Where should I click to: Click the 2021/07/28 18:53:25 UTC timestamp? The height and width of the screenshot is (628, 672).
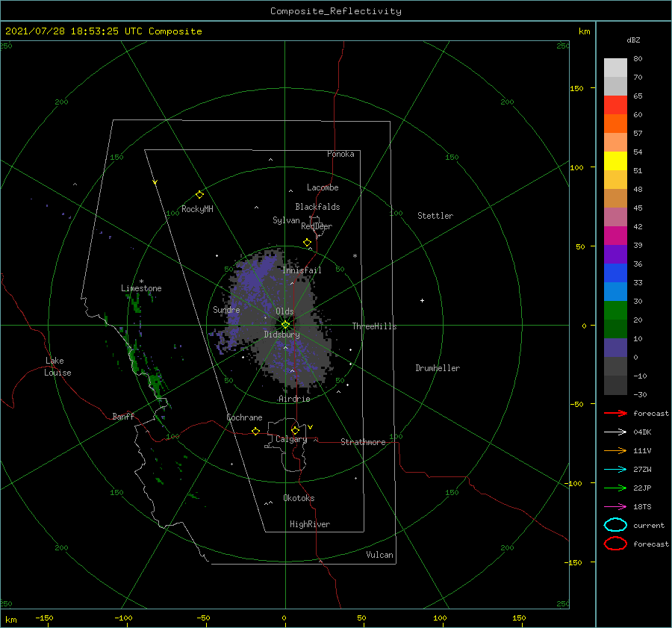click(x=62, y=31)
